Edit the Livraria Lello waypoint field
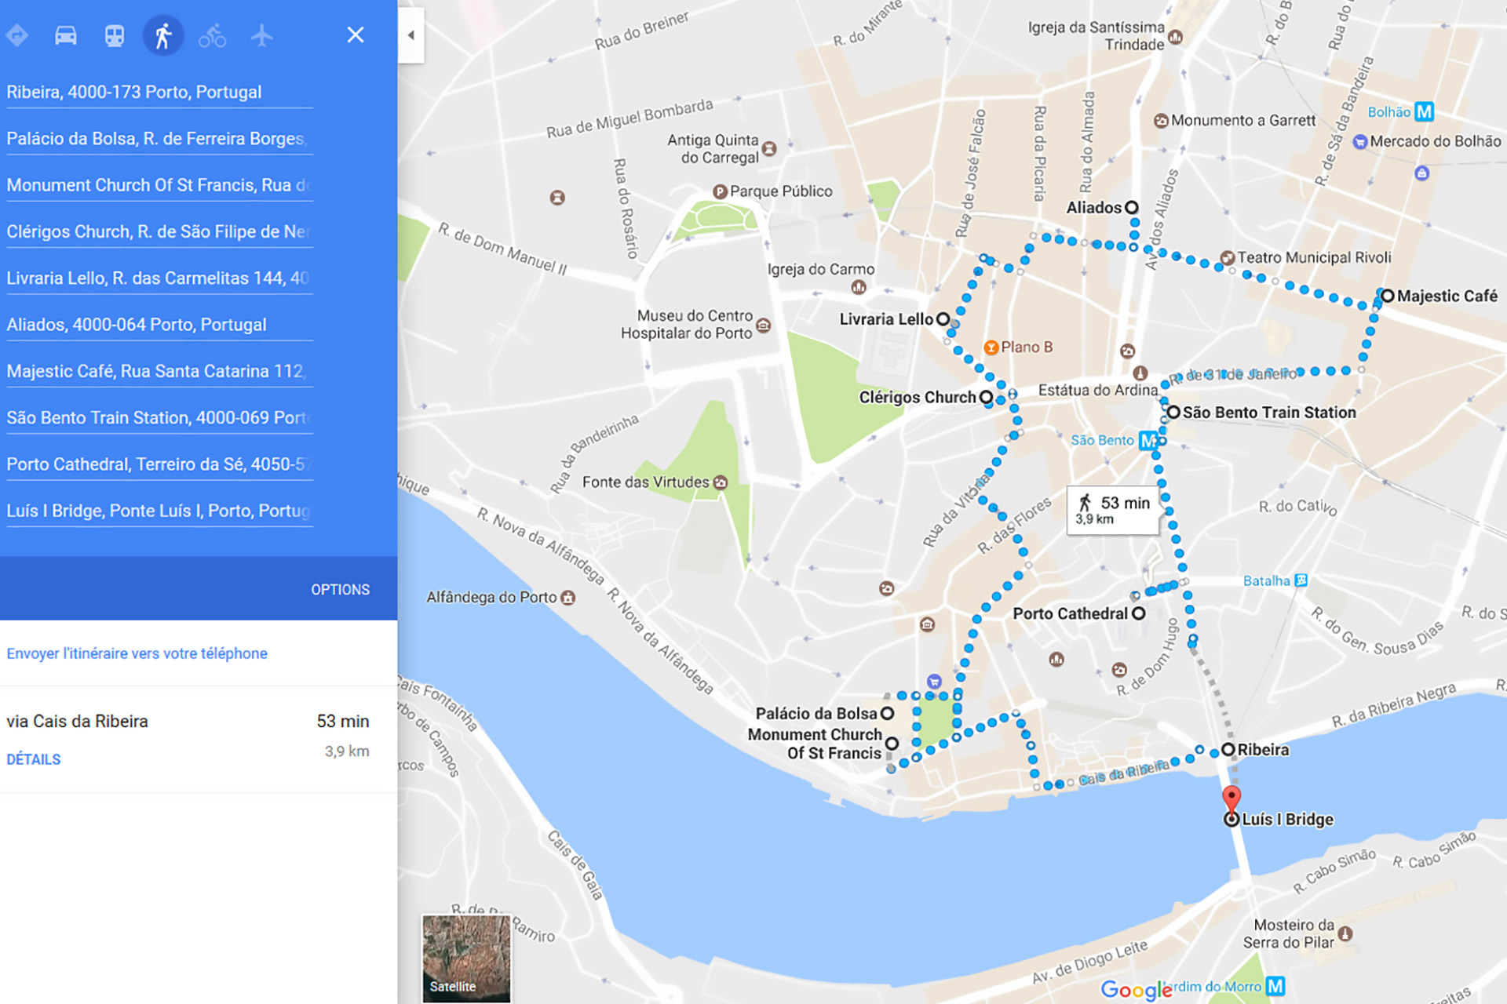The height and width of the screenshot is (1004, 1507). 159,278
